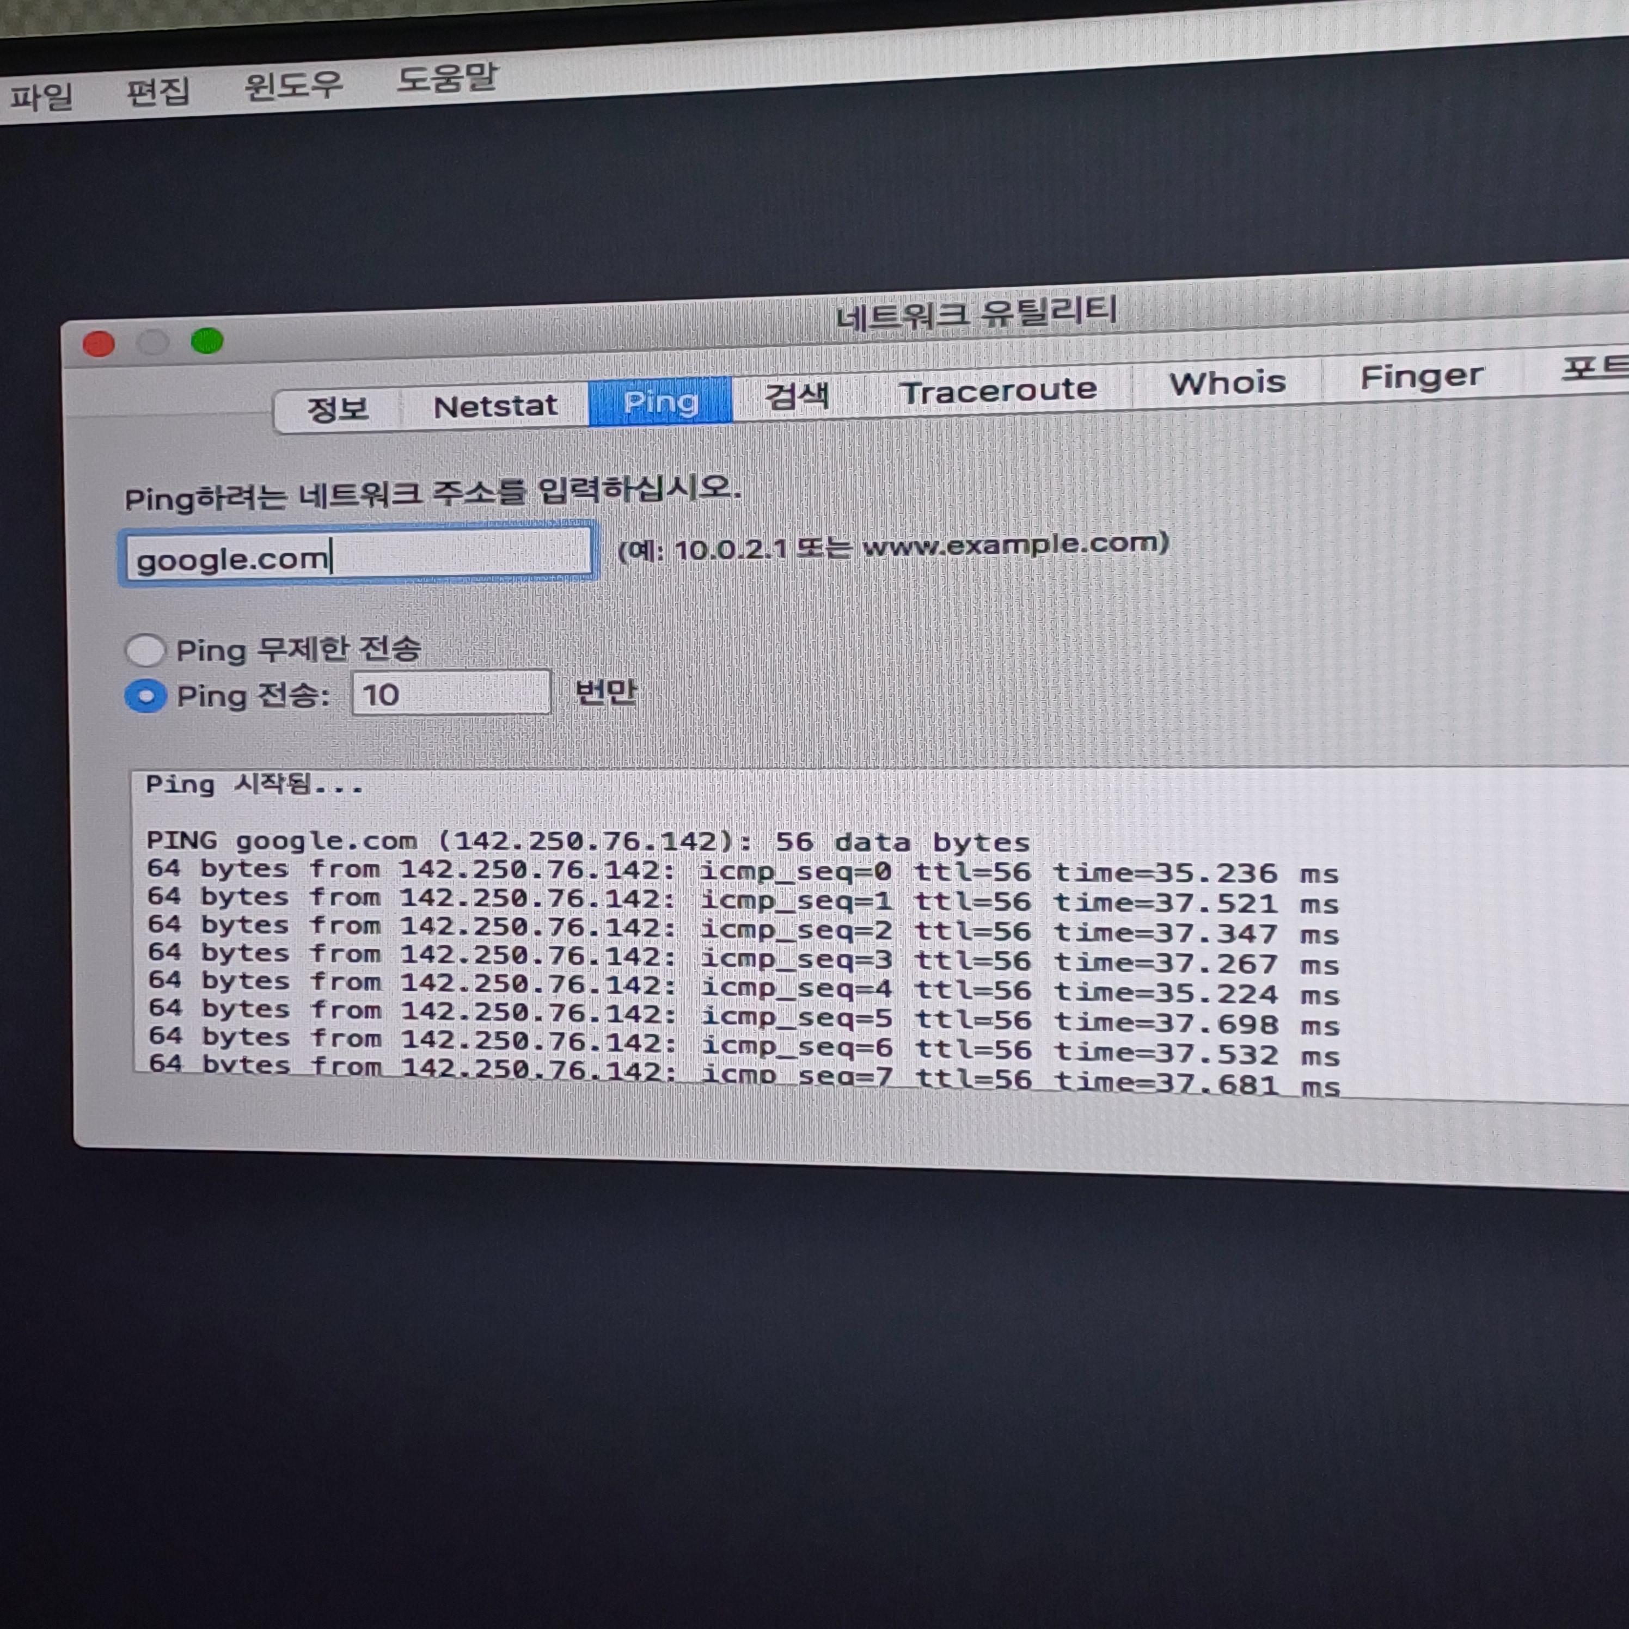Click the icmp_seq=0 result line
This screenshot has height=1629, width=1629.
743,871
